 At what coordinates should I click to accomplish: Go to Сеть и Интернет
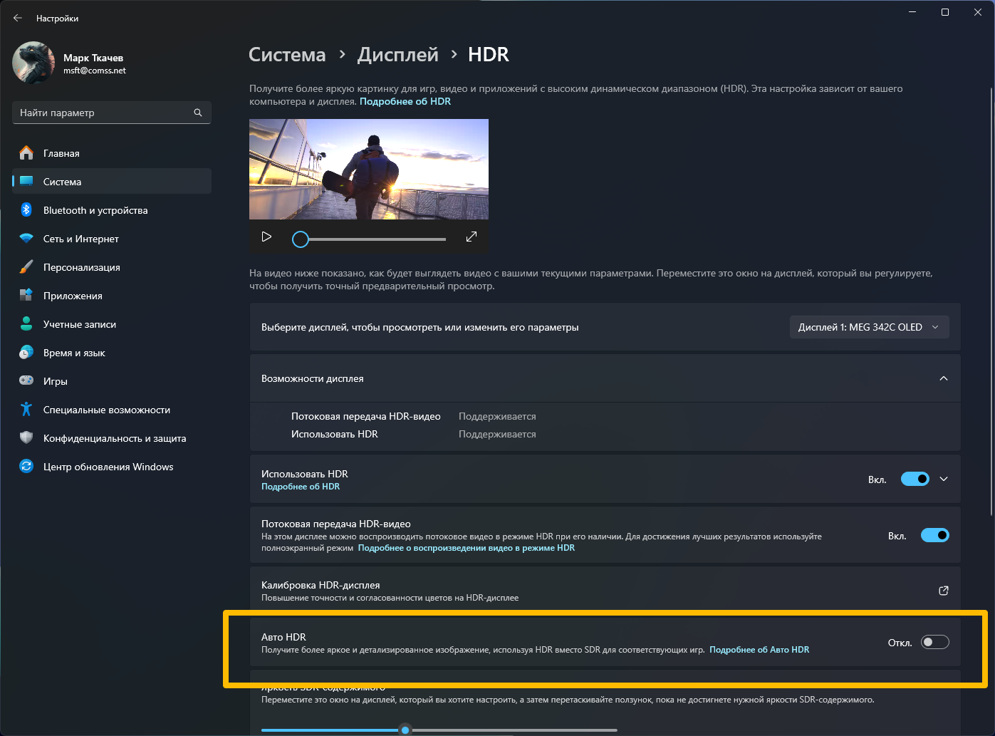tap(112, 239)
